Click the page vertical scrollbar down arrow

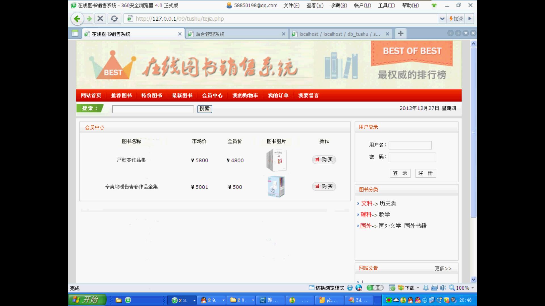473,279
